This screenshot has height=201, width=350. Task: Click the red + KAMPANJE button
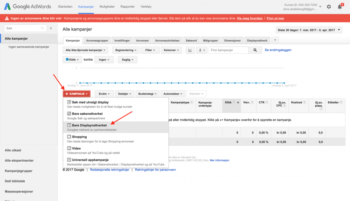point(77,94)
